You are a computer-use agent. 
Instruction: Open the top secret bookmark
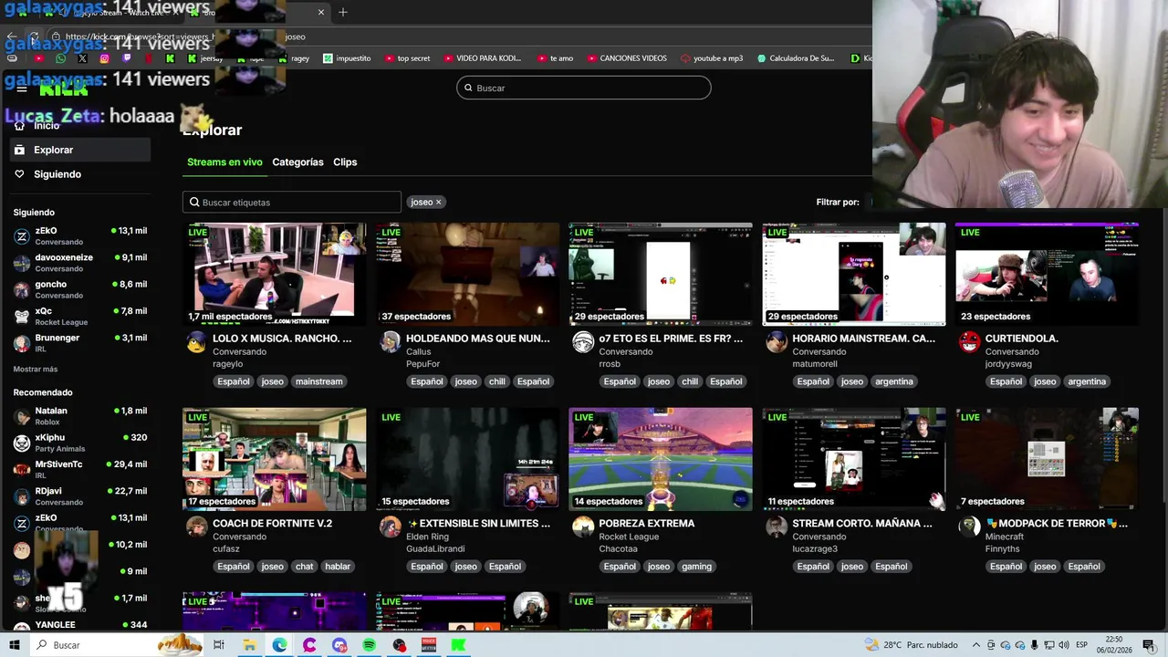[x=407, y=58]
